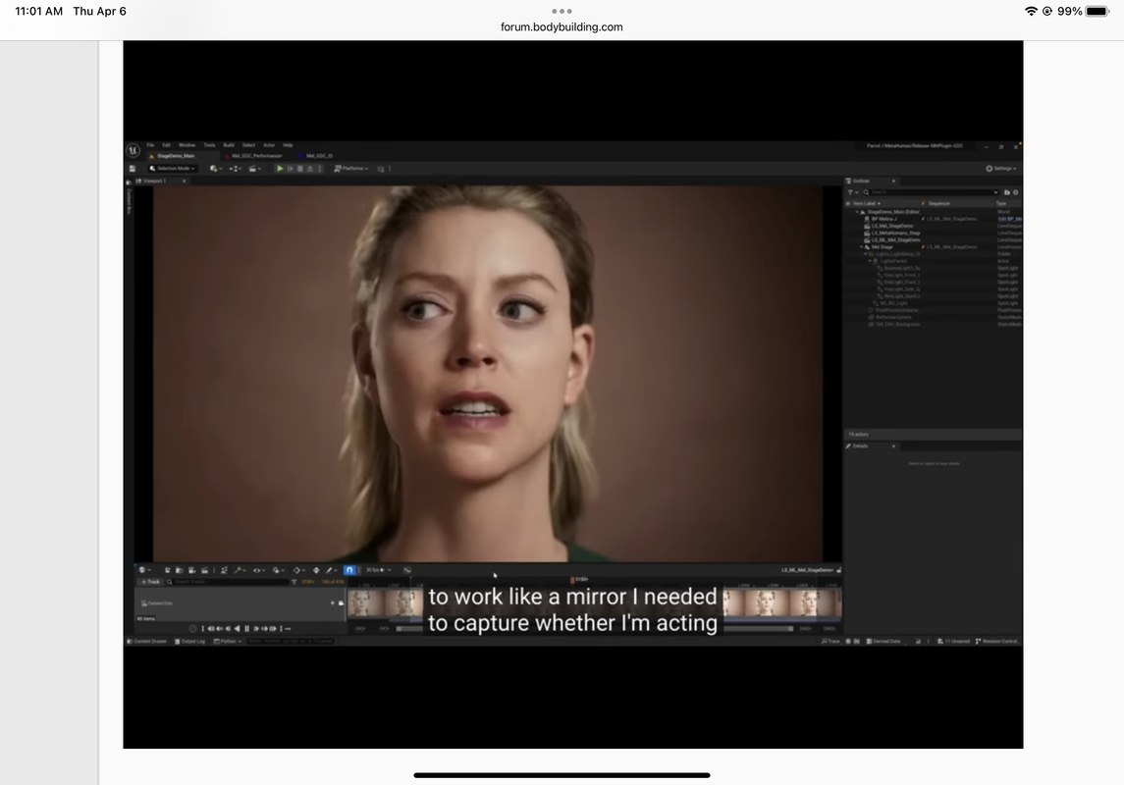This screenshot has height=785, width=1124.
Task: Open the Sequencer keyframe diamond options
Action: coord(299,570)
